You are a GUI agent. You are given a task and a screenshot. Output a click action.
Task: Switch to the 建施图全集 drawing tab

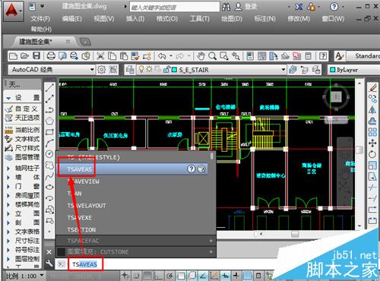(36, 41)
